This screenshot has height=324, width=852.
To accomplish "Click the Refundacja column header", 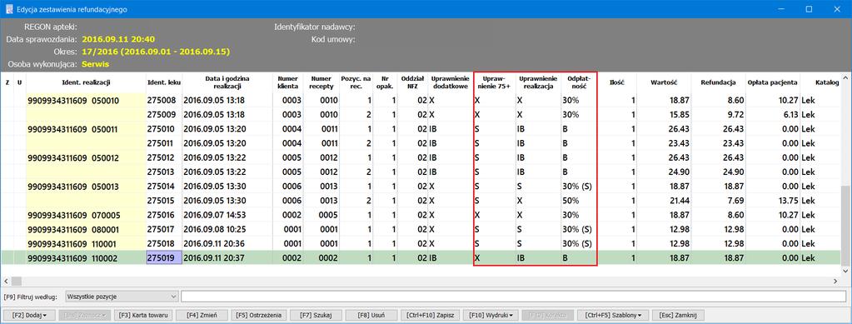I will [x=719, y=82].
